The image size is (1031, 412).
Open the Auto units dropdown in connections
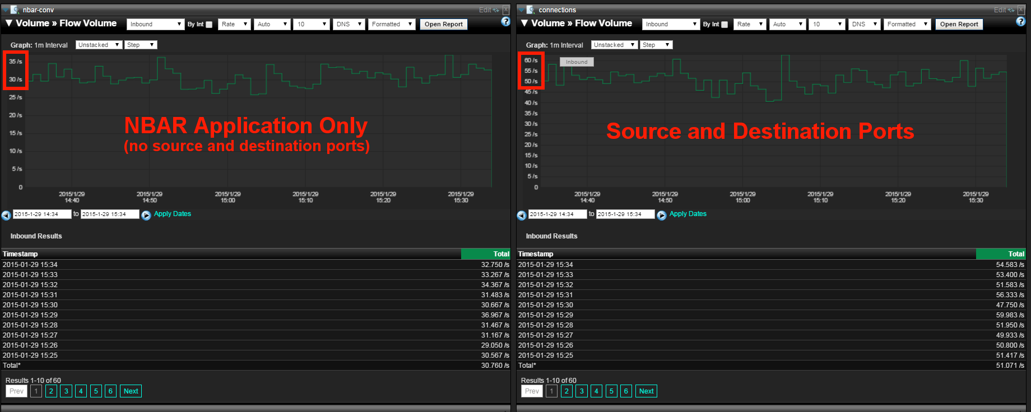pos(787,24)
